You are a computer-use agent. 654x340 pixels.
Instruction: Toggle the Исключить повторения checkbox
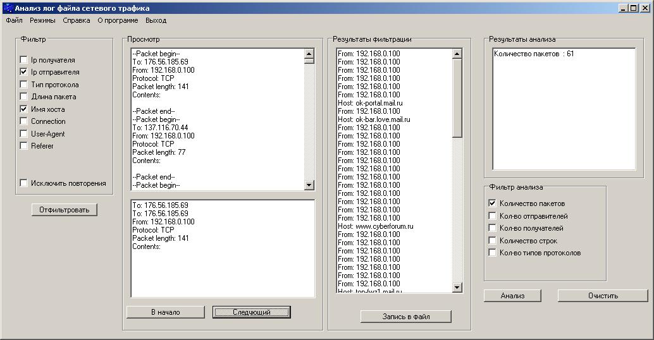[x=24, y=183]
